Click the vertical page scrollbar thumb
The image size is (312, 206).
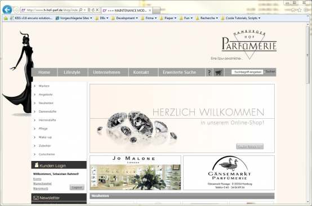click(x=308, y=55)
